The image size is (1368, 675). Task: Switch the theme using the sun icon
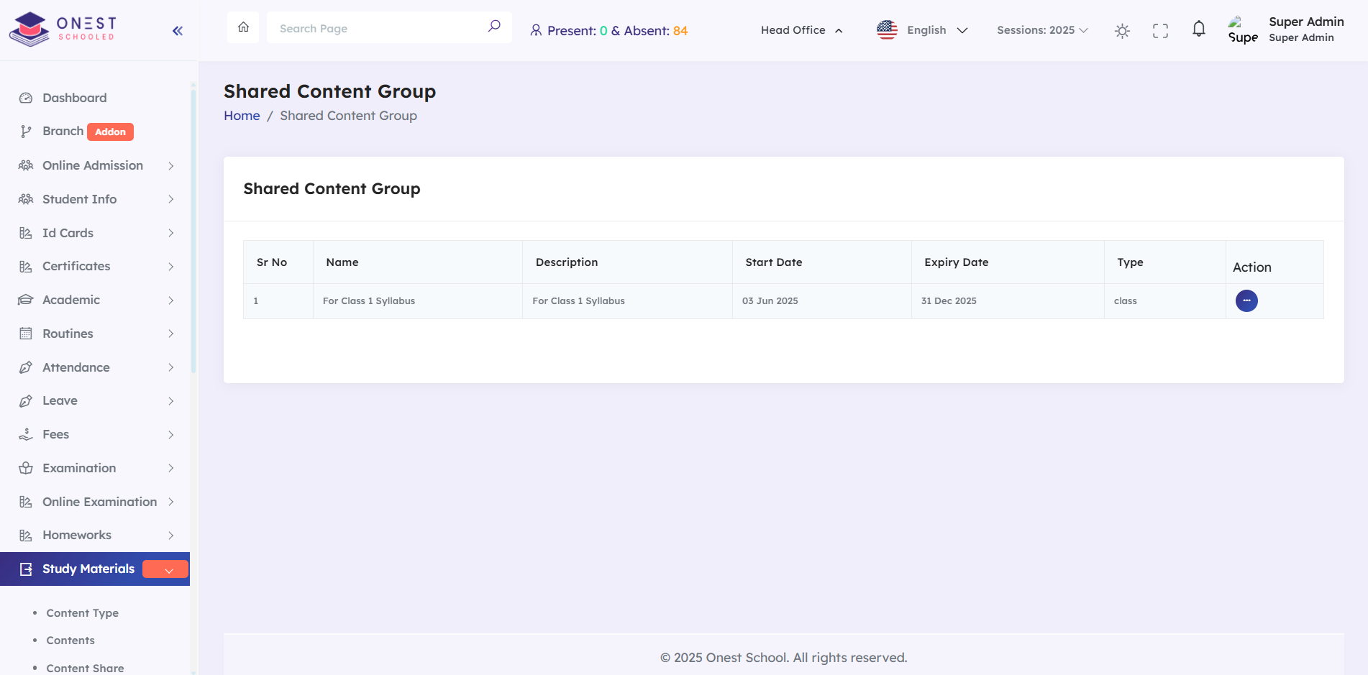1122,30
